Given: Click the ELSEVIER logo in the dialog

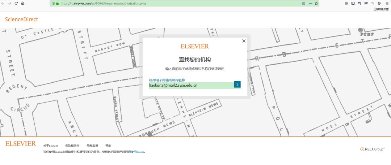Looking at the screenshot, I should (x=195, y=46).
